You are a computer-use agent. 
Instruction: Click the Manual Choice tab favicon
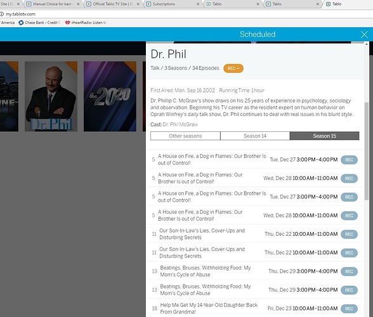(29, 4)
